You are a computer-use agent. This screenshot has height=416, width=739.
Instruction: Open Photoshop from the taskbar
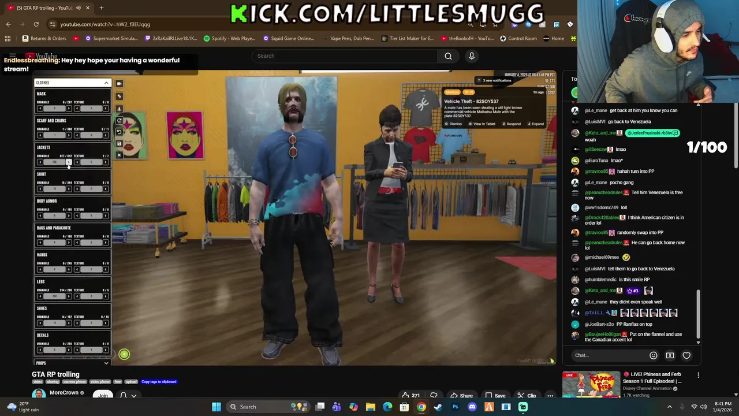pyautogui.click(x=455, y=407)
